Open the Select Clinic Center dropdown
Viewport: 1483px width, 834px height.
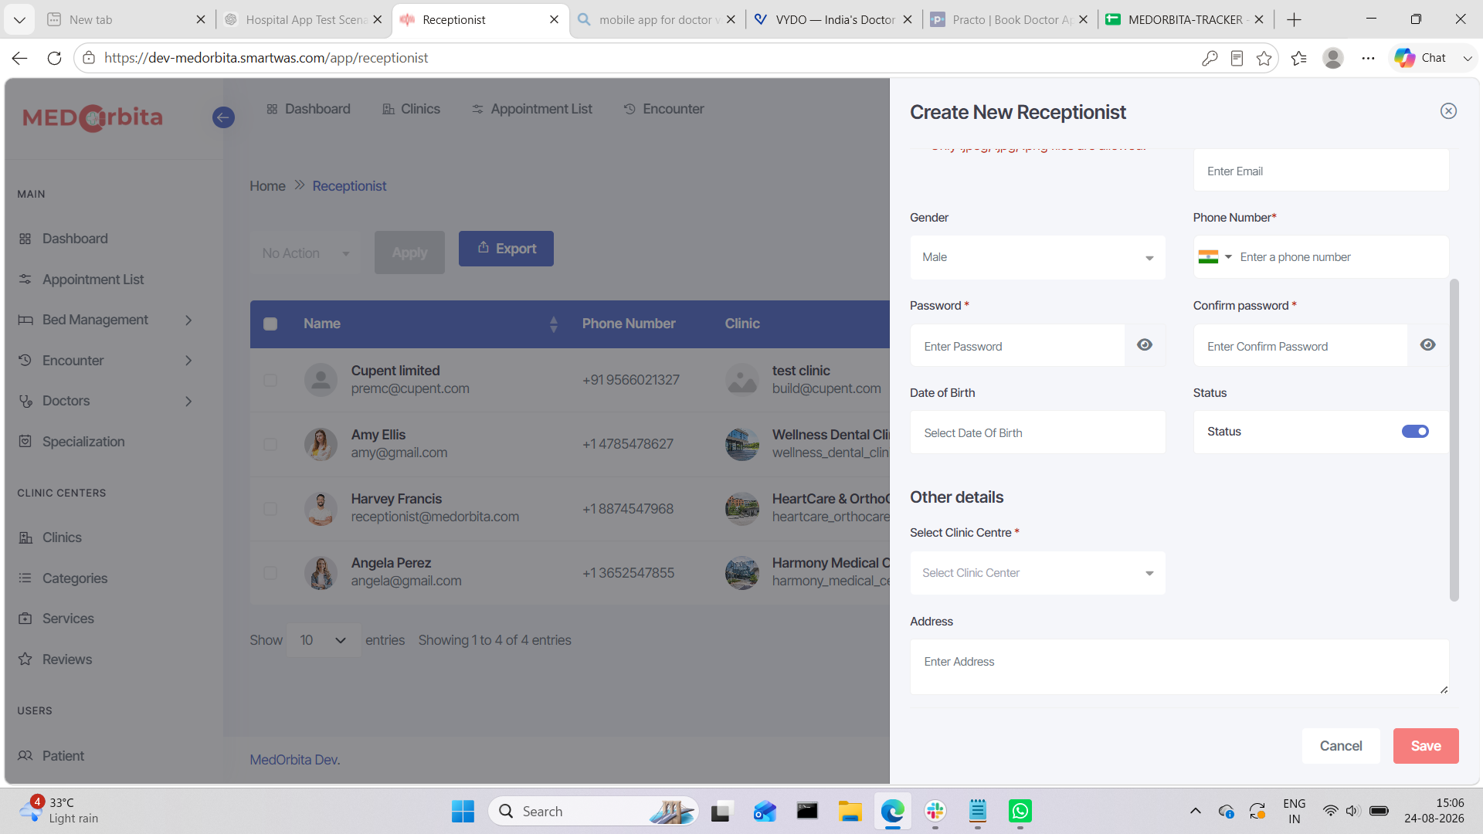point(1037,573)
